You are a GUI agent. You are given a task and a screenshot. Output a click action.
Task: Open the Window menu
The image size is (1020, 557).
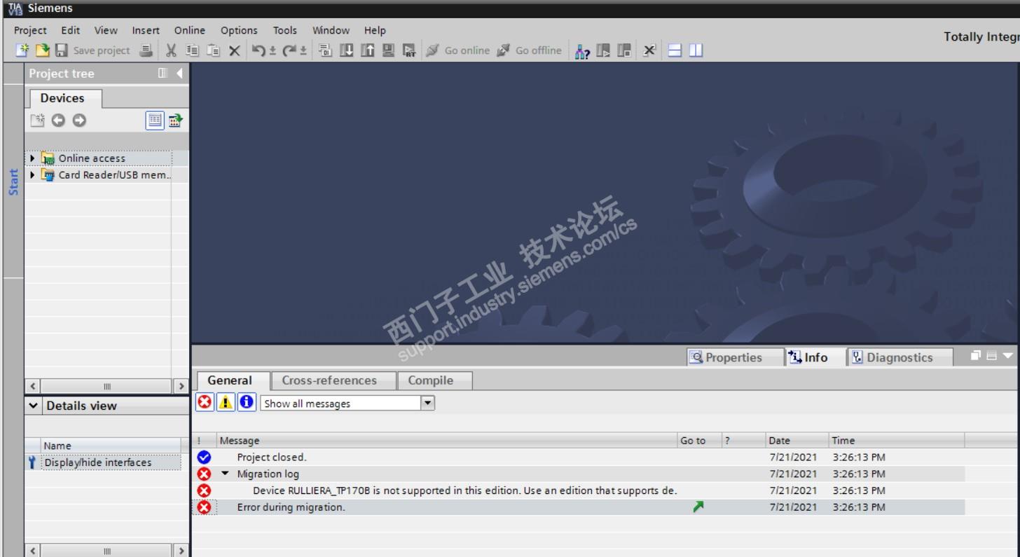click(331, 30)
